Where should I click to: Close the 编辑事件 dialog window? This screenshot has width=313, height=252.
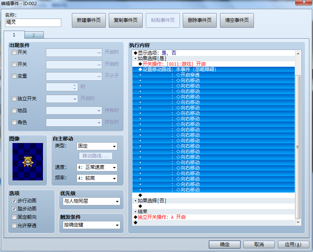[304, 2]
